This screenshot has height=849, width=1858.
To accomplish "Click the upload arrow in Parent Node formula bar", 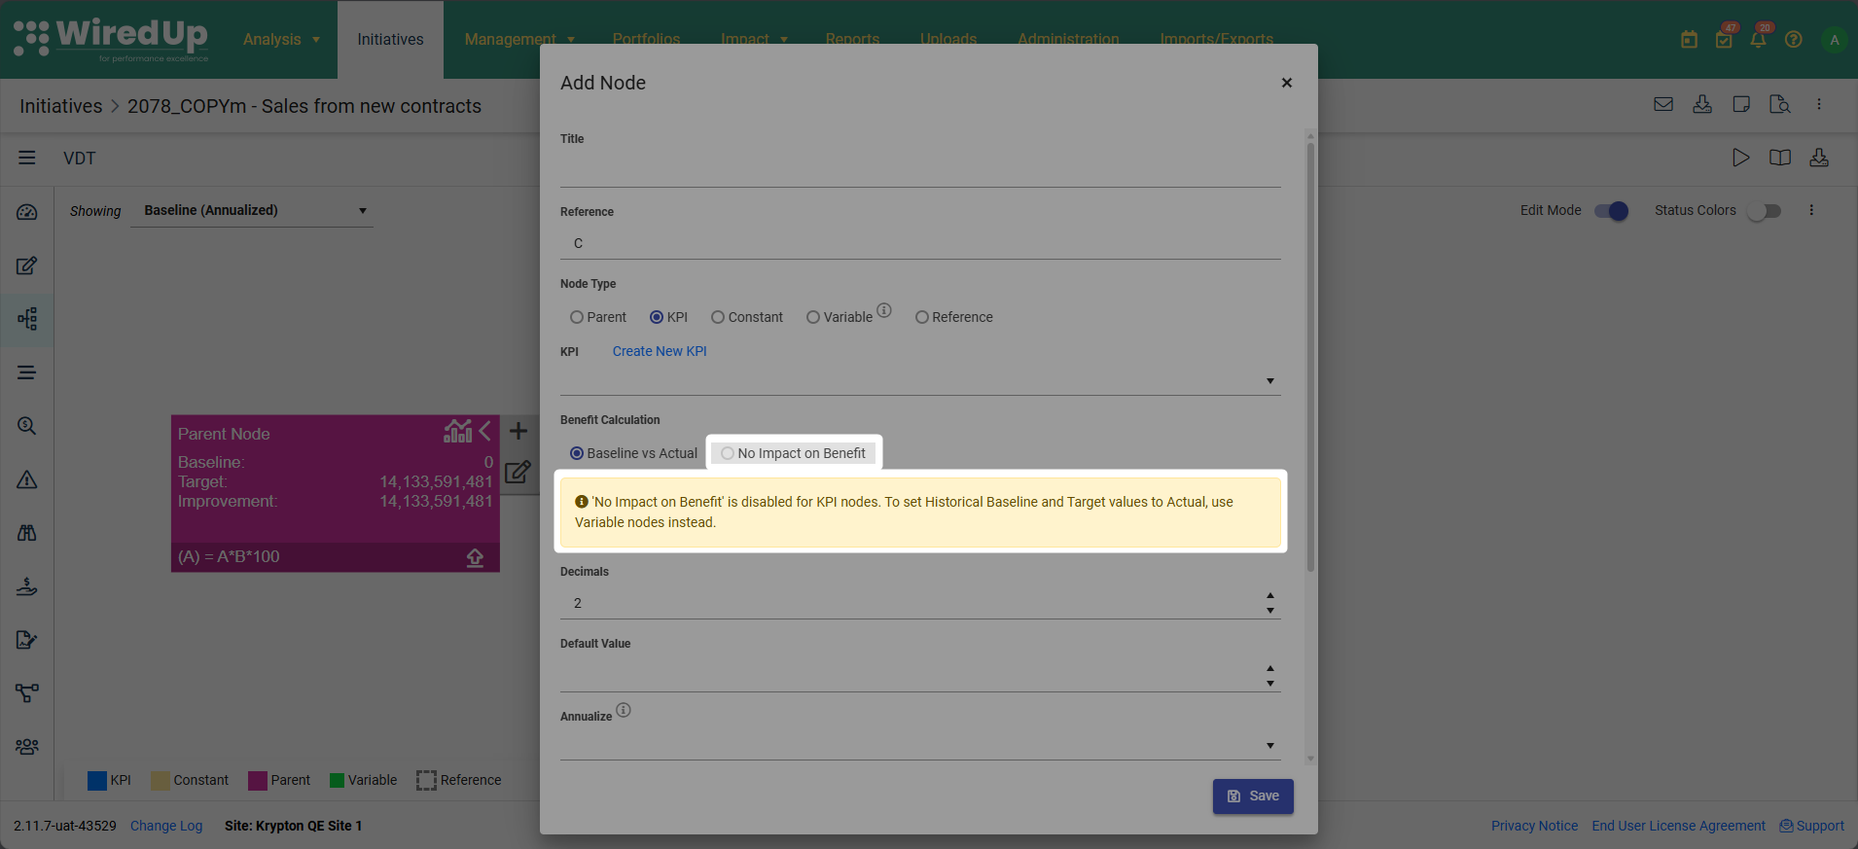I will [475, 557].
